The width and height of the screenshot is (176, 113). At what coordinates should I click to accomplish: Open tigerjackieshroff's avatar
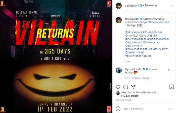119,70
